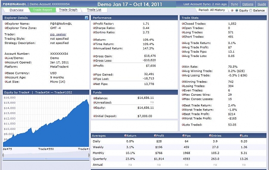Open the Period: All History selector
The width and height of the screenshot is (269, 170).
pyautogui.click(x=211, y=10)
